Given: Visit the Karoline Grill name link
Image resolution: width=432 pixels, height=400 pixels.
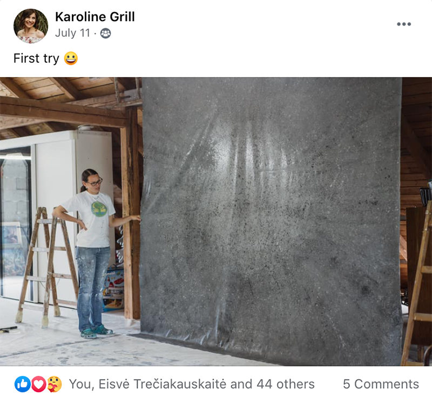Looking at the screenshot, I should click(95, 17).
